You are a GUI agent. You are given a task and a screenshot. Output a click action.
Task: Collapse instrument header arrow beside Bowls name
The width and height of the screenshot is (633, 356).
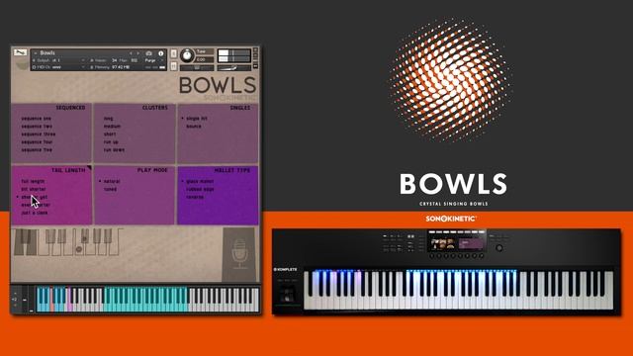36,52
